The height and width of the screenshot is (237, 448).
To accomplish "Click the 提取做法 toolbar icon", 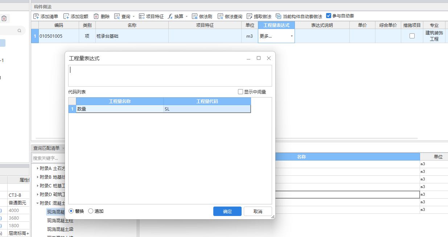I will [250, 16].
